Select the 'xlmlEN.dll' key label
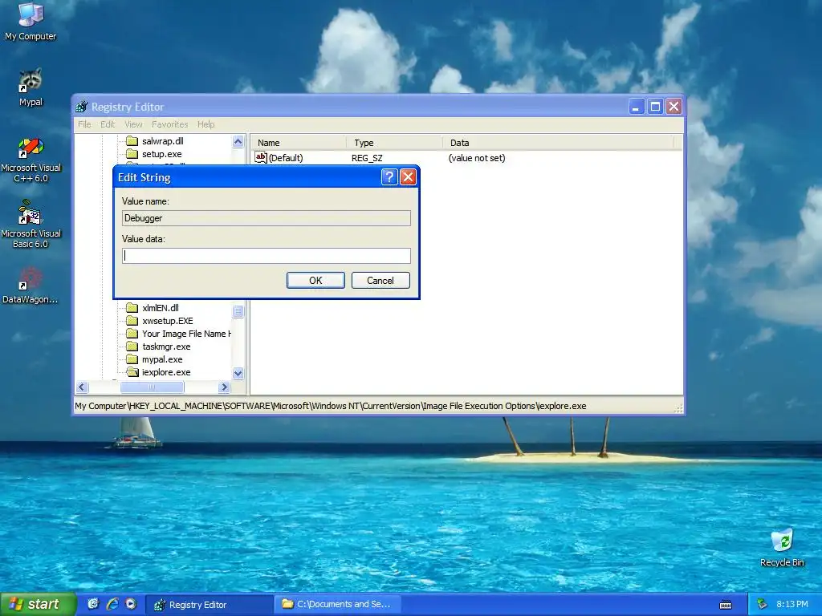 coord(160,308)
